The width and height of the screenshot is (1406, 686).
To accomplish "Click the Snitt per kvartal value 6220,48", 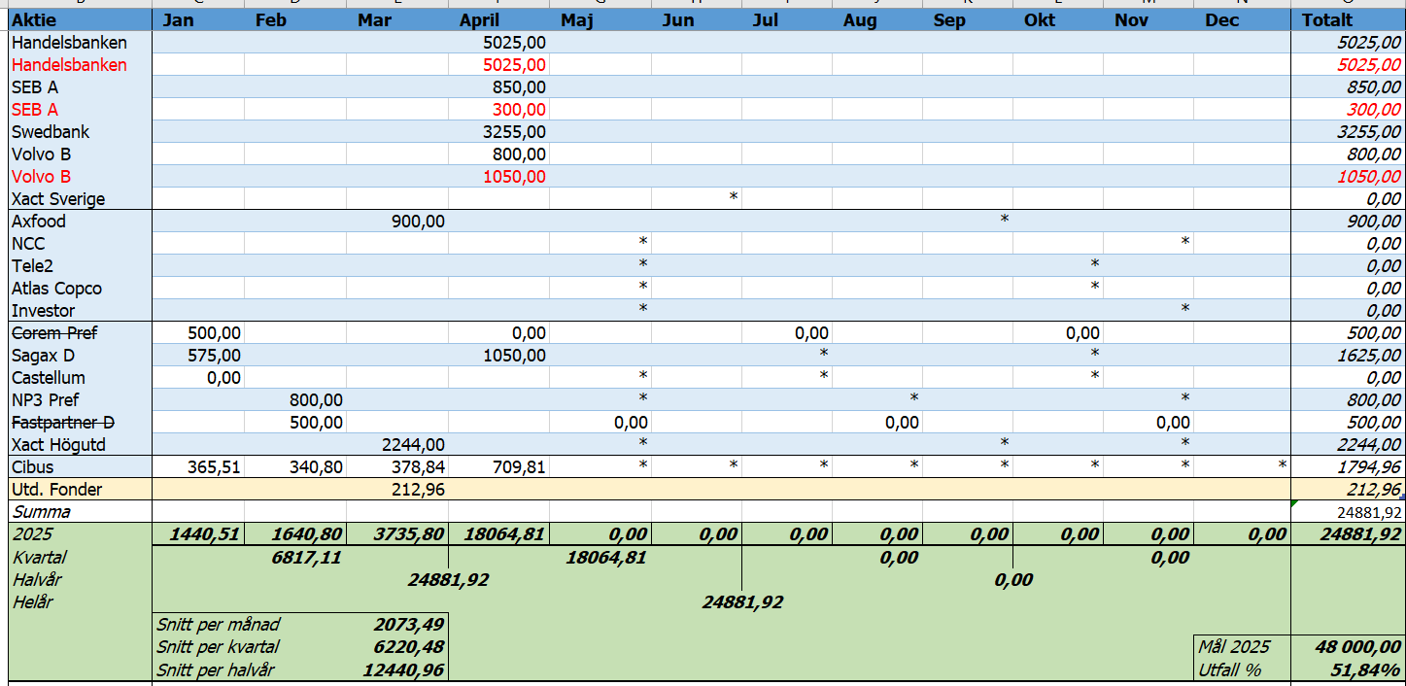I will [409, 647].
